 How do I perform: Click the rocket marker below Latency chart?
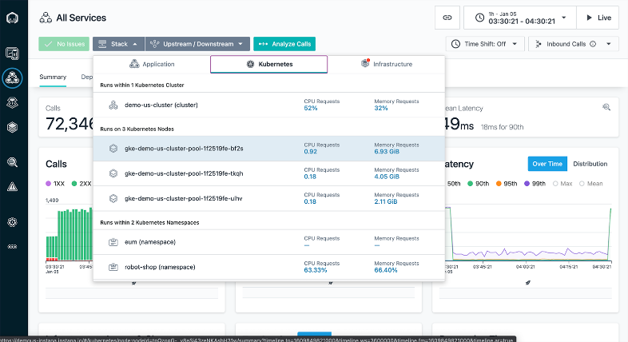click(x=528, y=283)
